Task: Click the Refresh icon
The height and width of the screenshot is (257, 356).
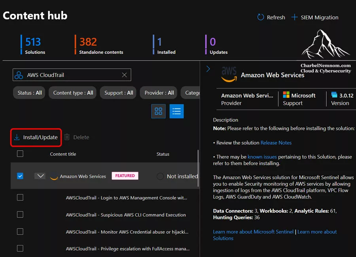Action: point(261,17)
